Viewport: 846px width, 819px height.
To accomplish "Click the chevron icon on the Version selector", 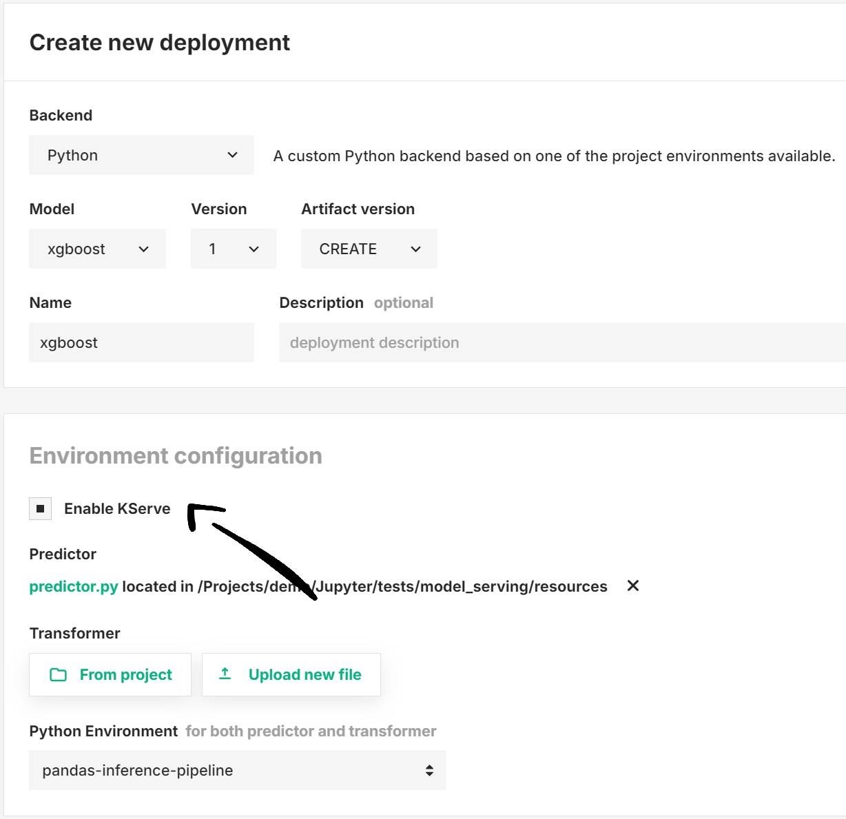I will (253, 249).
